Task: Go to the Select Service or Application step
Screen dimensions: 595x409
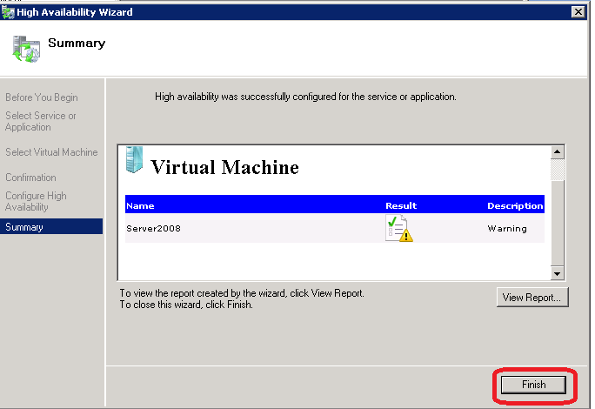Action: pyautogui.click(x=40, y=122)
